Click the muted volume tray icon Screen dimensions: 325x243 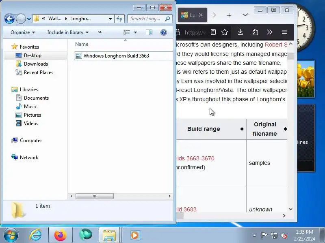[x=284, y=235]
